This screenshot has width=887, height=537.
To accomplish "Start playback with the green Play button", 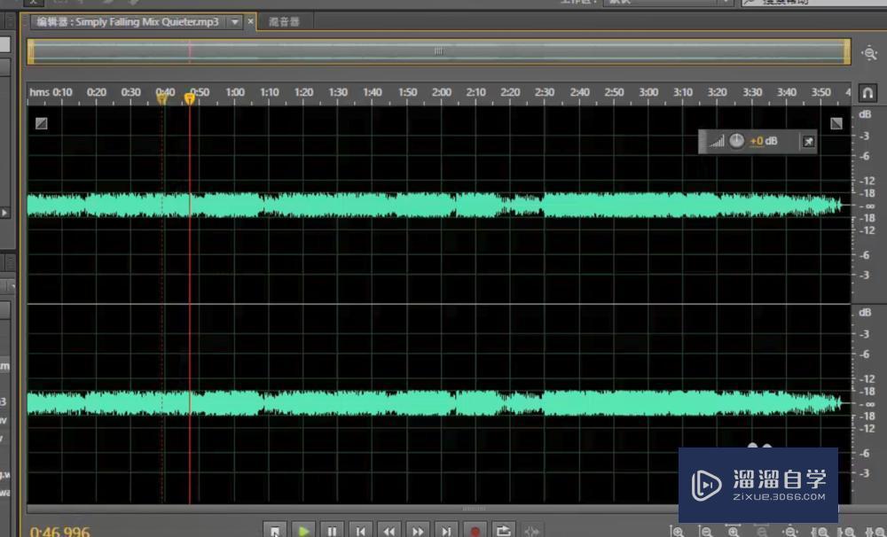I will point(303,531).
